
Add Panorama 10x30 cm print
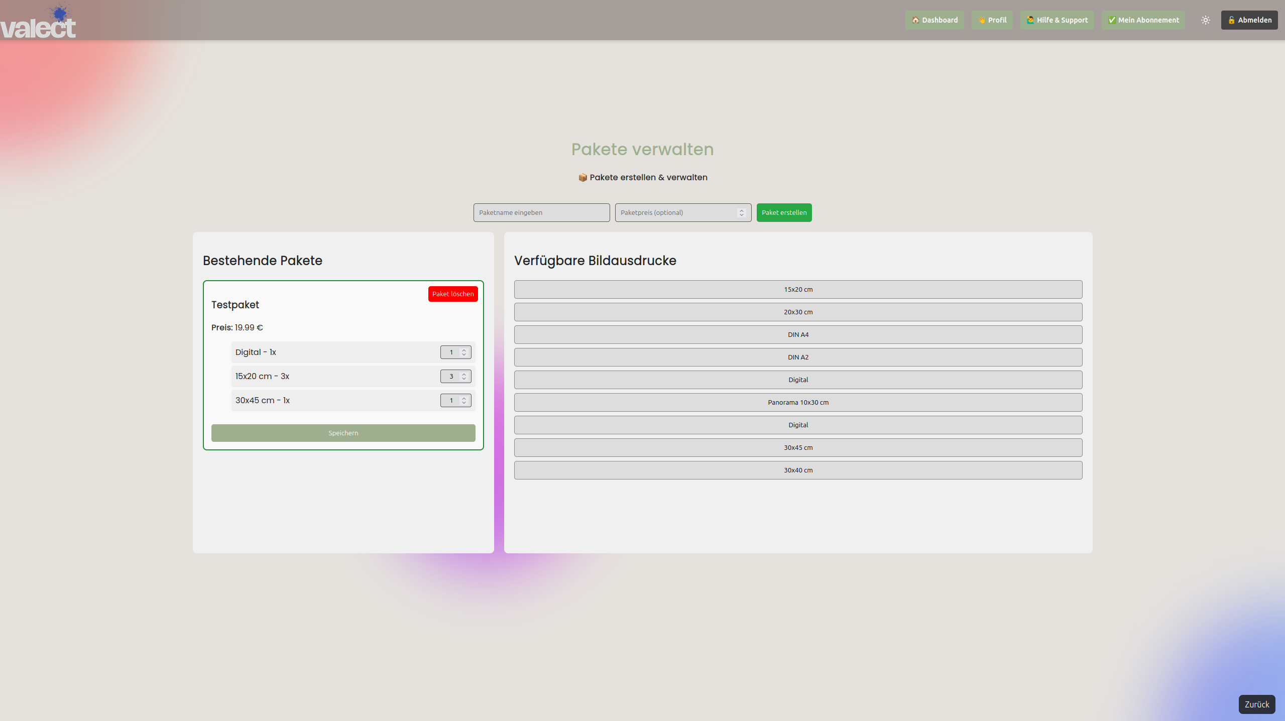point(798,402)
